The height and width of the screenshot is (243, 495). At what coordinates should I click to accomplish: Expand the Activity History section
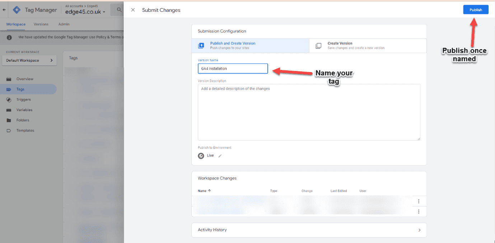coord(419,230)
